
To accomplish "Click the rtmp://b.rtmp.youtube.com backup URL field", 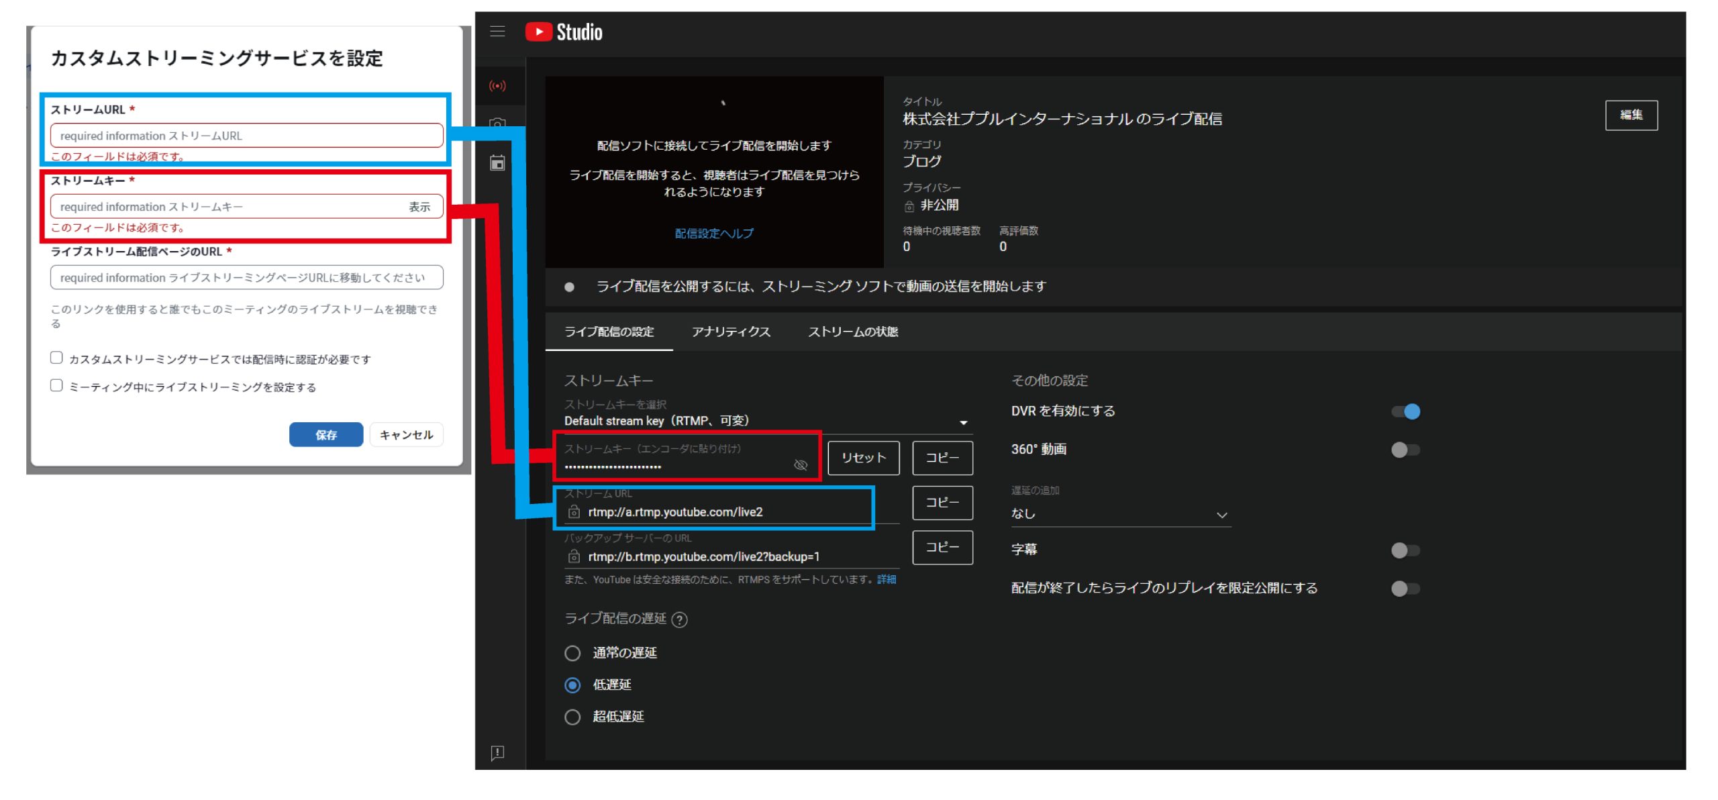I will point(730,556).
